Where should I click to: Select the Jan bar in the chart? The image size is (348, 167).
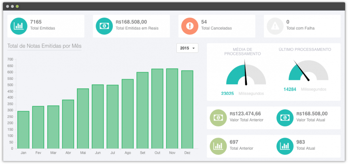click(23, 130)
